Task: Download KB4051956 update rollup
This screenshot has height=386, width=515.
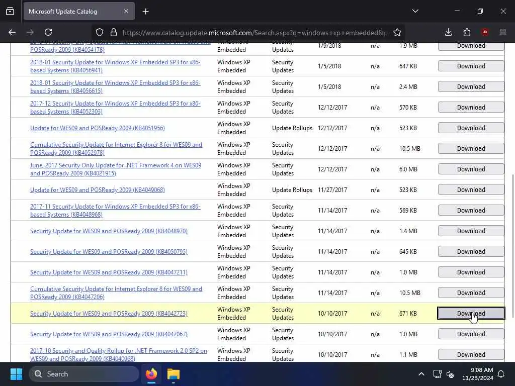Action: 471,128
